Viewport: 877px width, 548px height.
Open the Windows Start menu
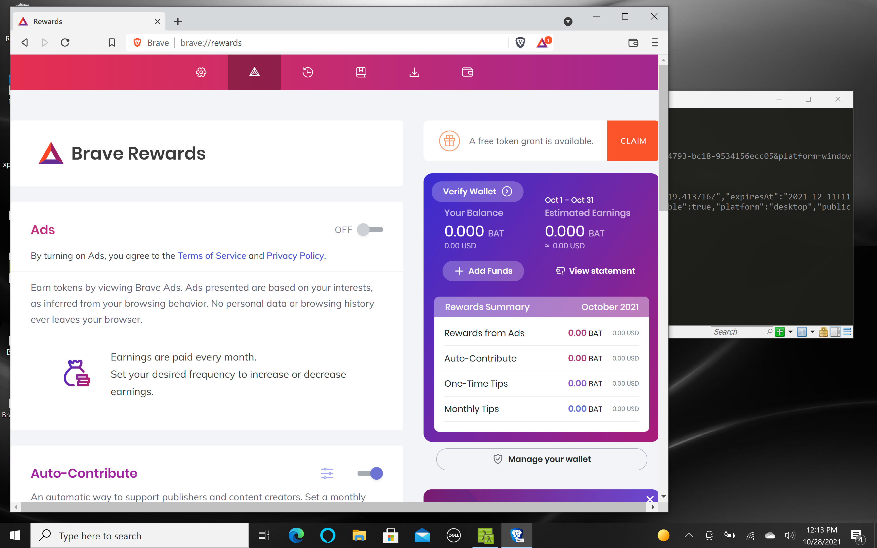click(15, 535)
